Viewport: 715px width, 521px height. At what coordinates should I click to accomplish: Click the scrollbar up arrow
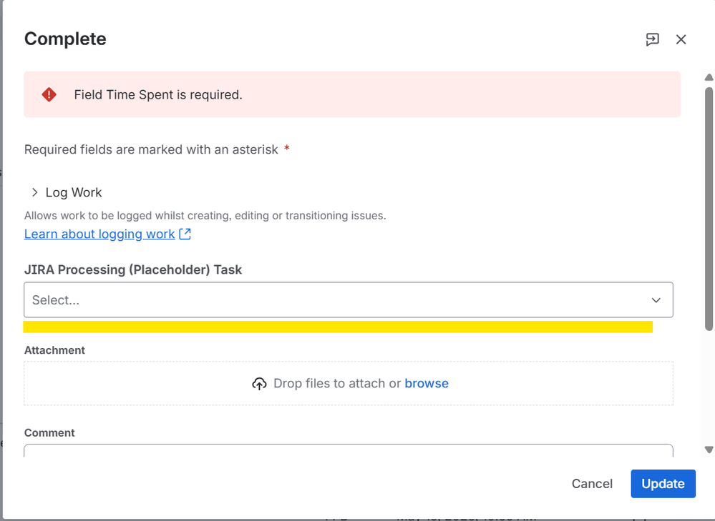[709, 77]
